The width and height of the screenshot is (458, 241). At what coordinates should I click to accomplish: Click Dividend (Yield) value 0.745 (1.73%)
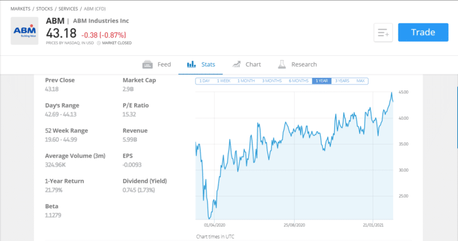(x=139, y=190)
